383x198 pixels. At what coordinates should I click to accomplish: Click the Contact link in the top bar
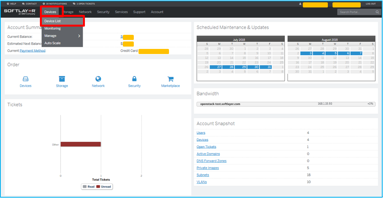pos(29,4)
